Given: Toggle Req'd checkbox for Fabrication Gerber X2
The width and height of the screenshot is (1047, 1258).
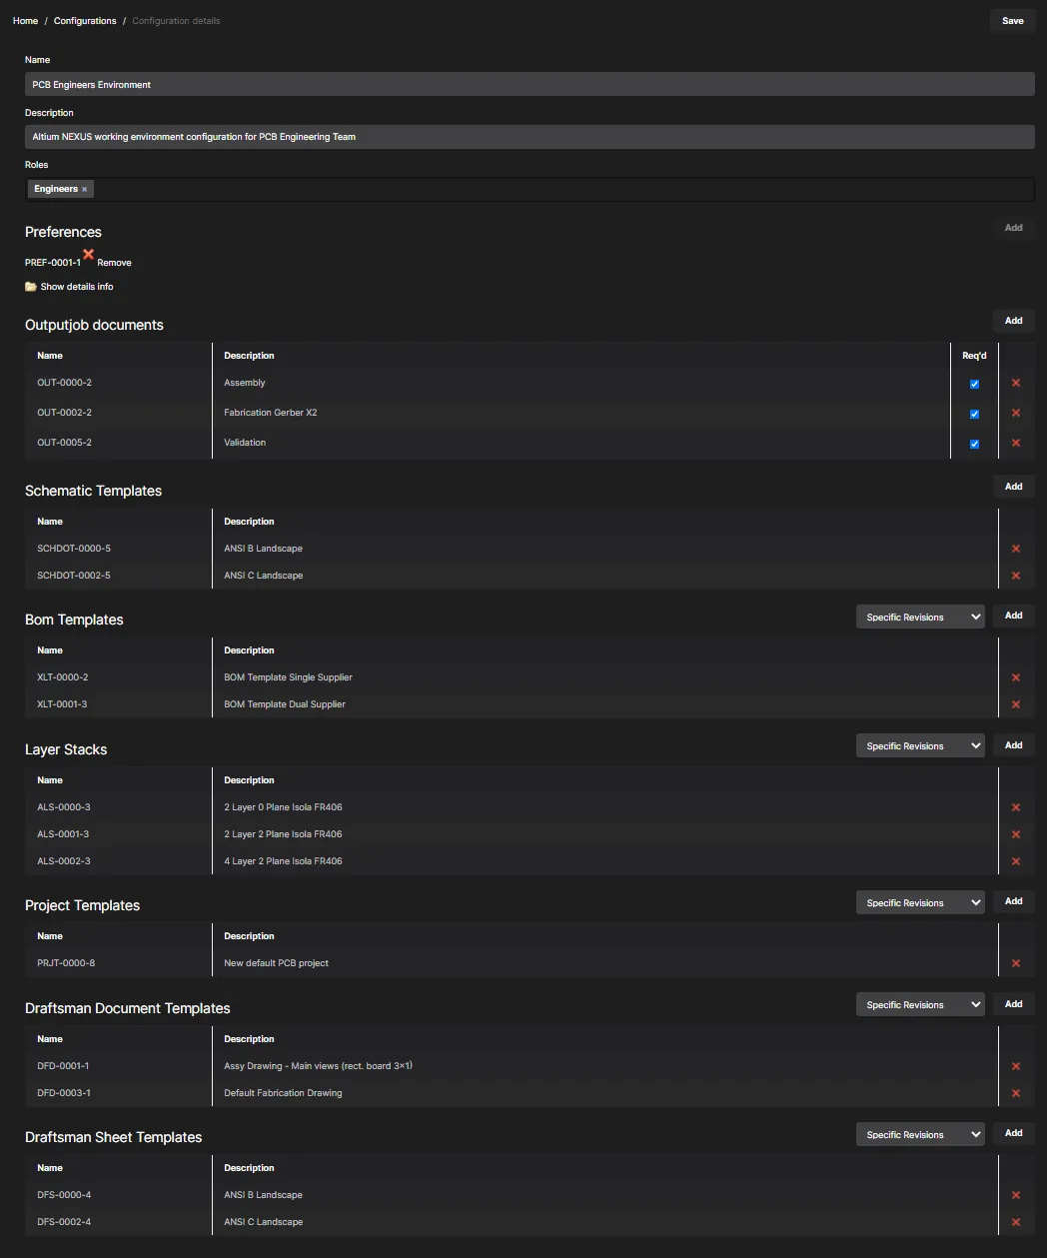Looking at the screenshot, I should click(974, 415).
